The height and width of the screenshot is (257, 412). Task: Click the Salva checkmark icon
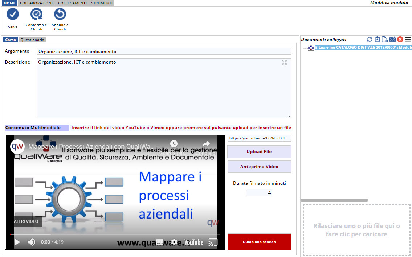click(x=13, y=15)
